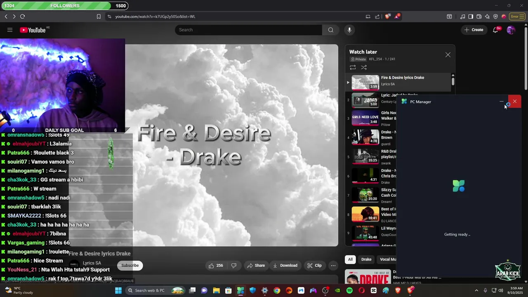Play the 35:25 R&B Drake playlist thumbnail
The image size is (528, 297).
point(365,157)
